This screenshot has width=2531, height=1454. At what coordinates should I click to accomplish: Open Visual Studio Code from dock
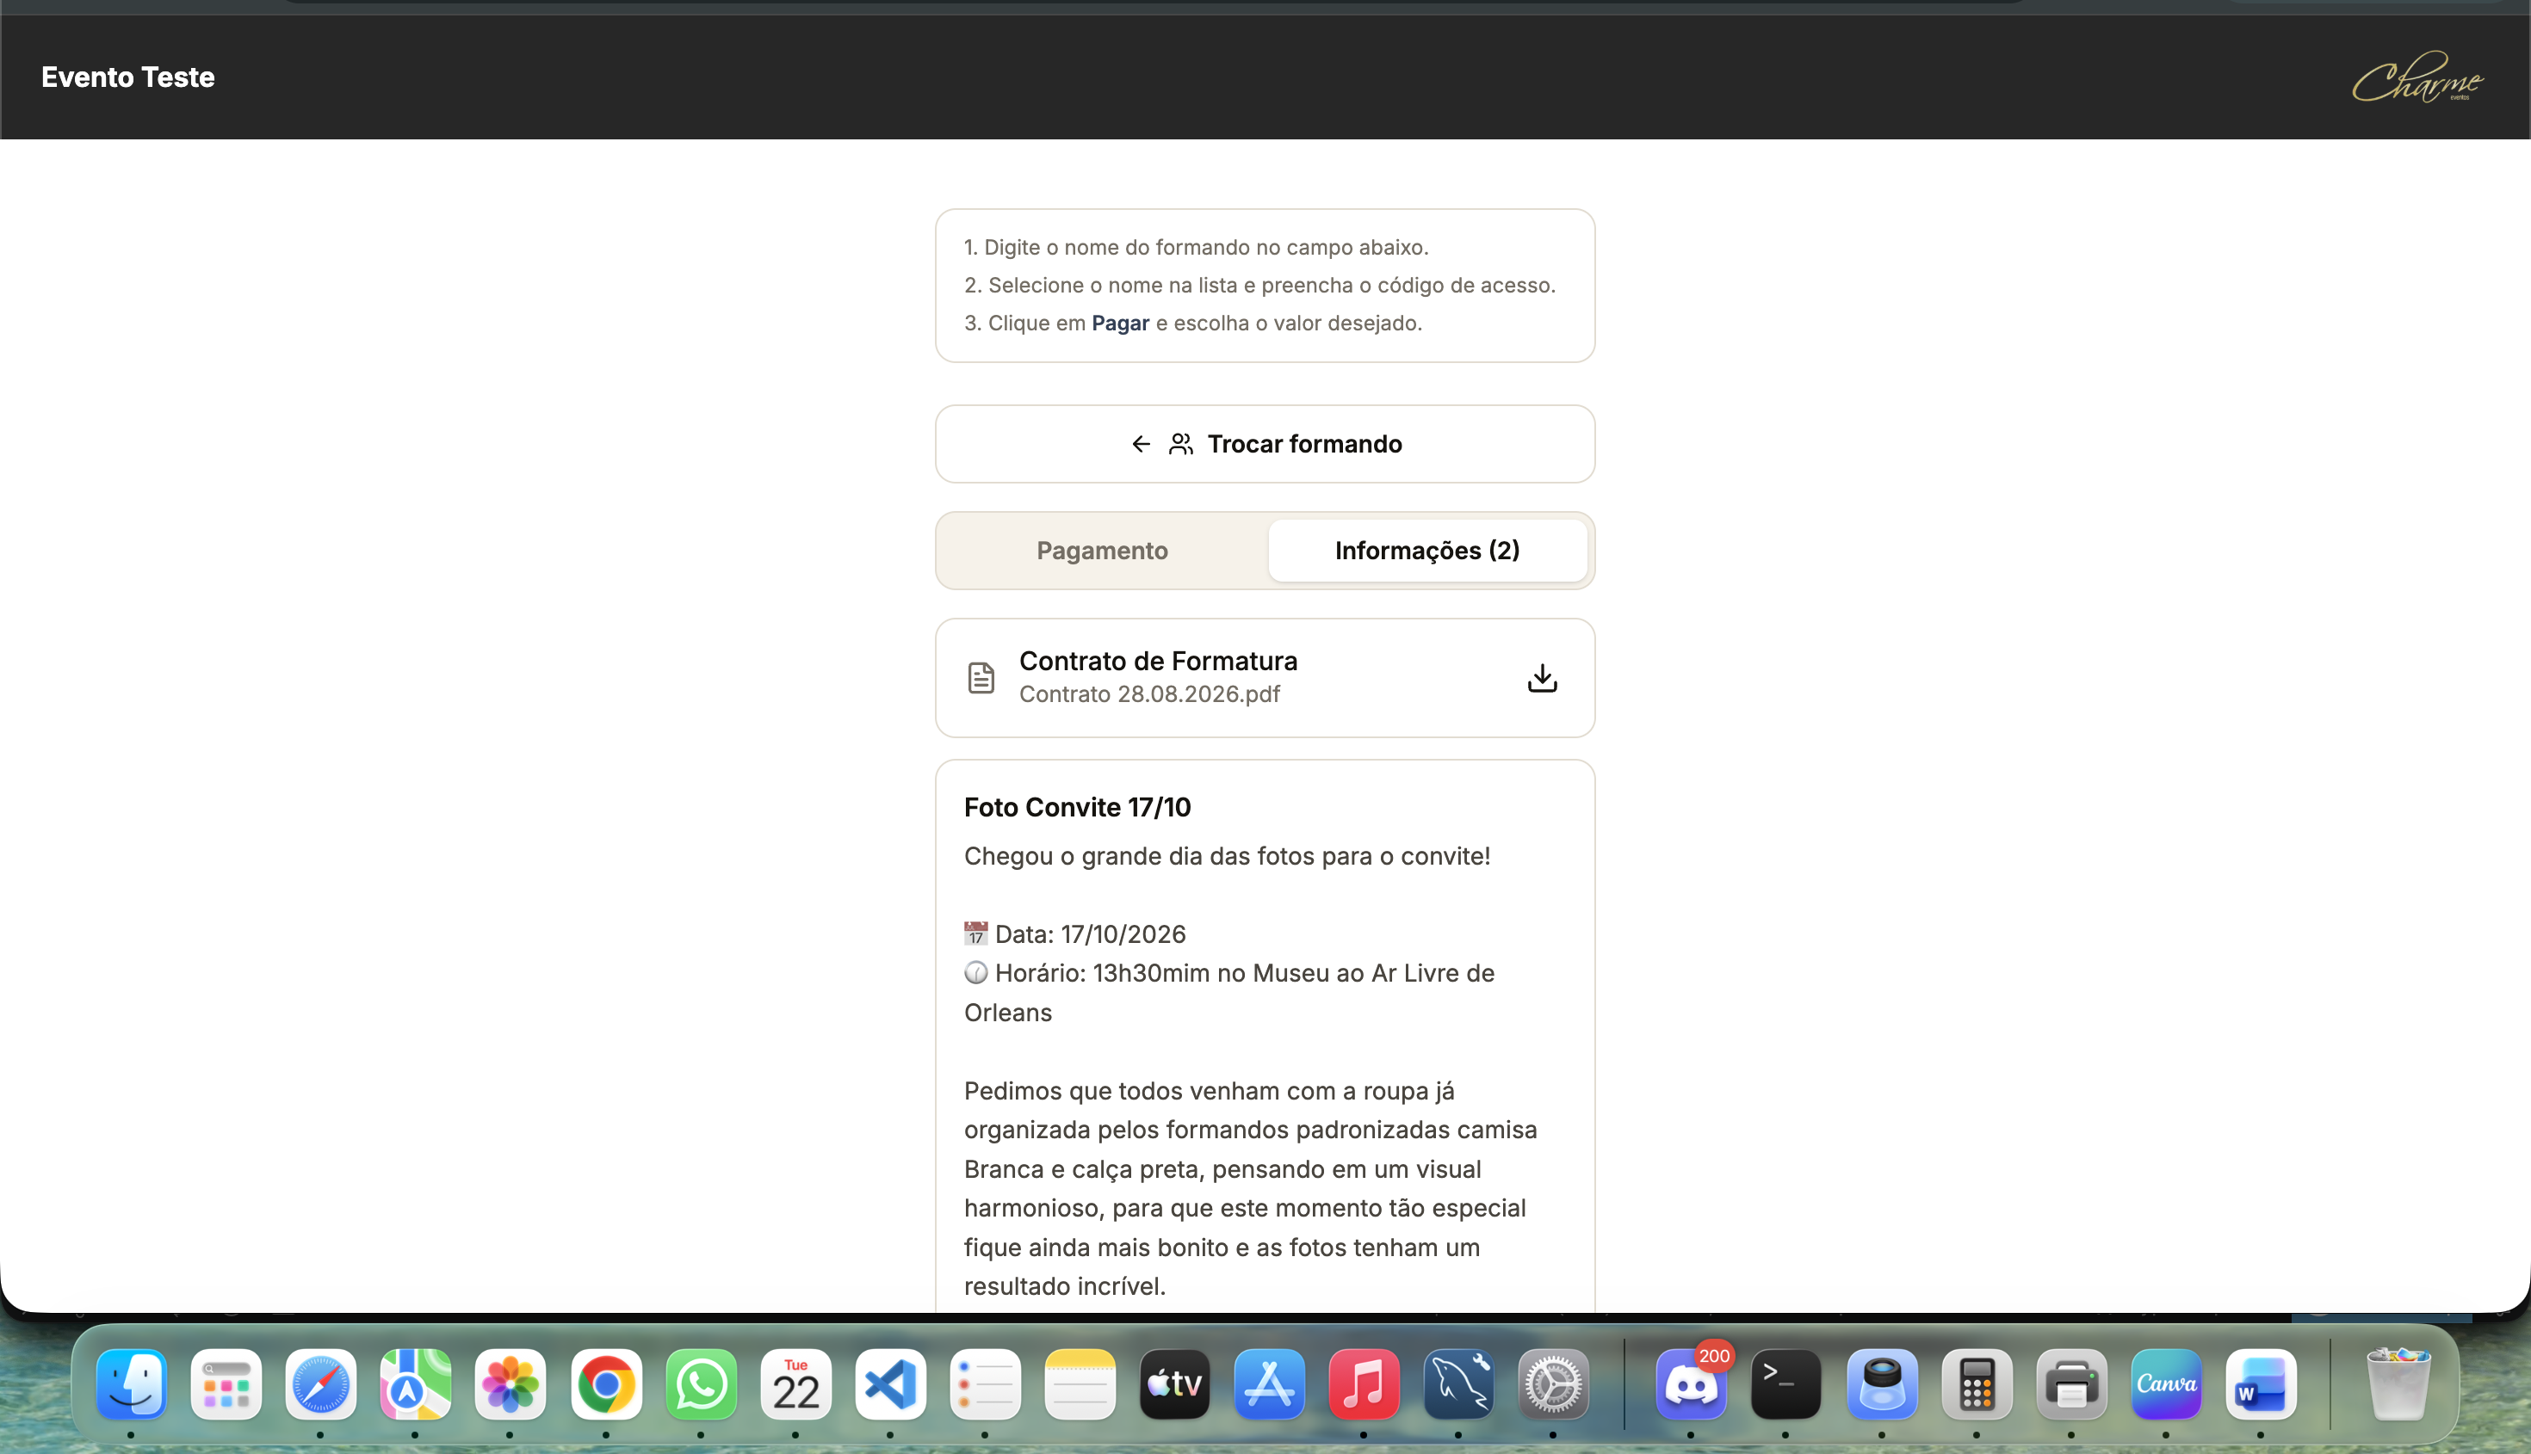(x=890, y=1384)
